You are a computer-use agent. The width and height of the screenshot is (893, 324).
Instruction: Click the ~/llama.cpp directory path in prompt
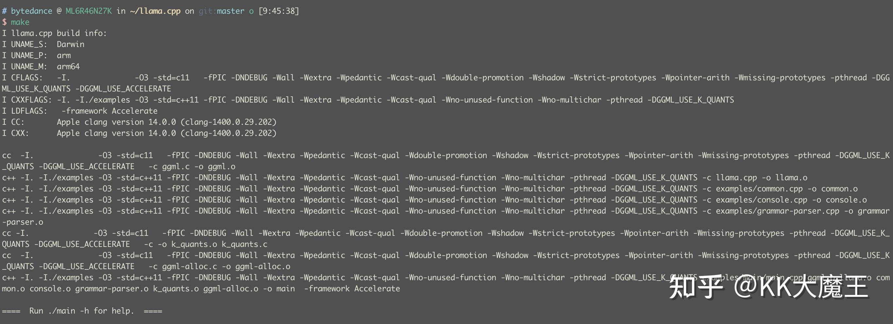pyautogui.click(x=155, y=11)
